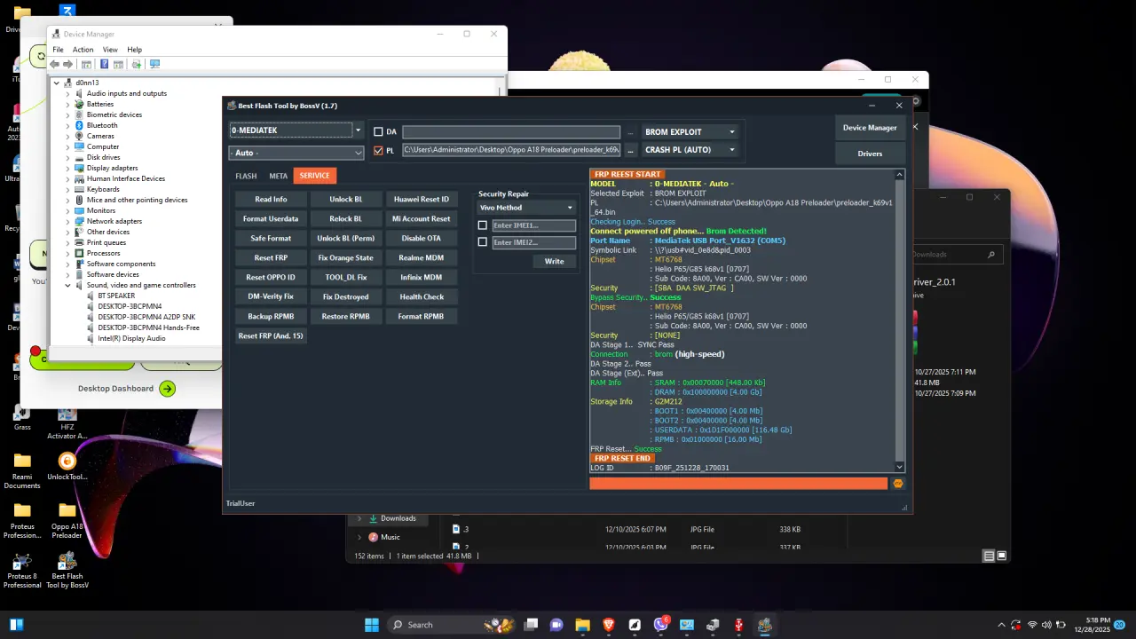
Task: Switch to the FLASH tab
Action: [x=246, y=176]
